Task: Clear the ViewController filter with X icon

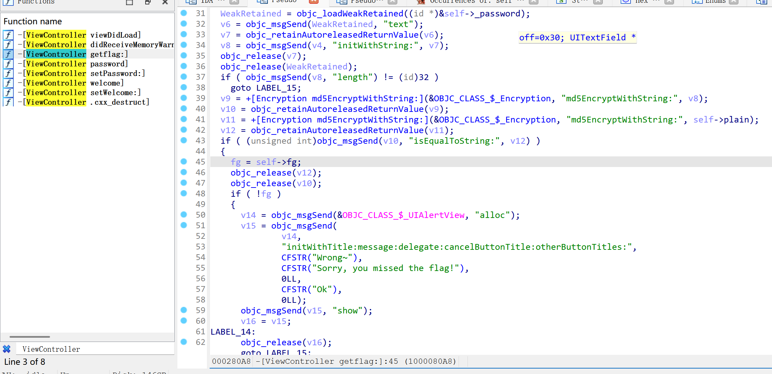Action: [7, 349]
